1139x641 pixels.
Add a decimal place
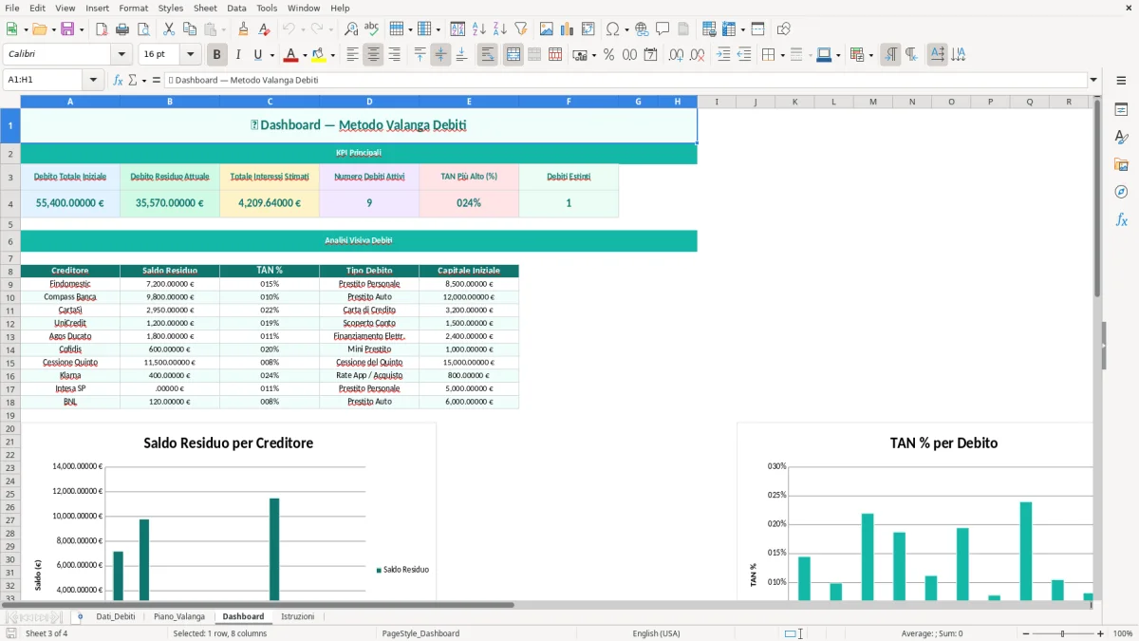pyautogui.click(x=677, y=55)
